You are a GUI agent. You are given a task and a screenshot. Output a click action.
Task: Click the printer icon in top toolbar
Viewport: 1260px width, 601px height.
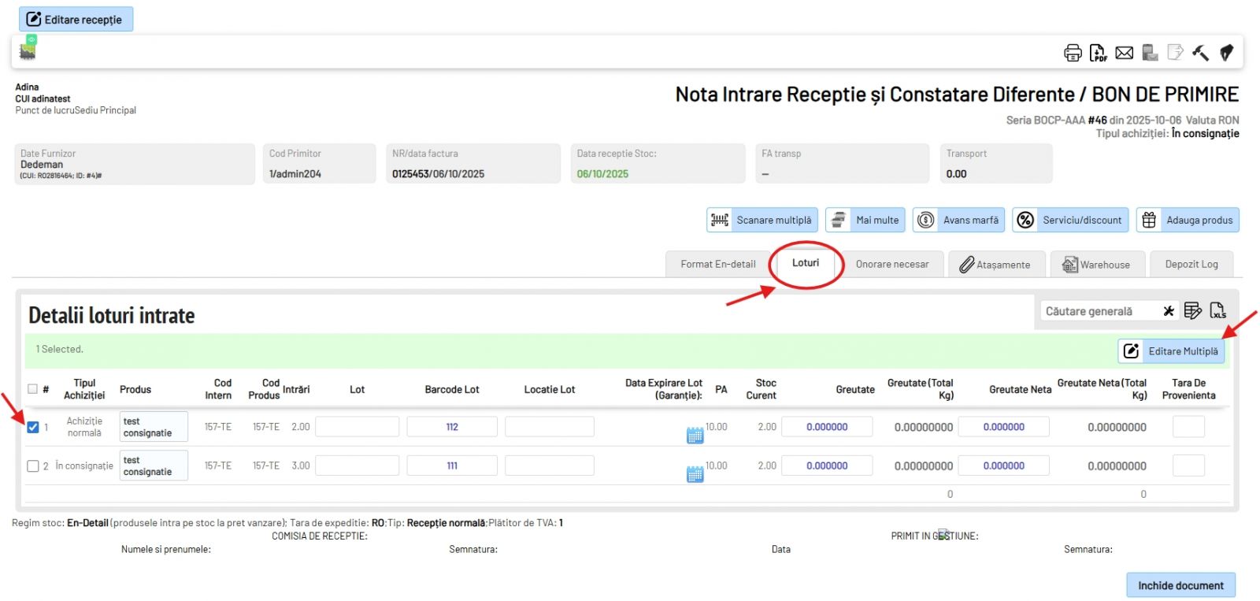pos(1073,53)
